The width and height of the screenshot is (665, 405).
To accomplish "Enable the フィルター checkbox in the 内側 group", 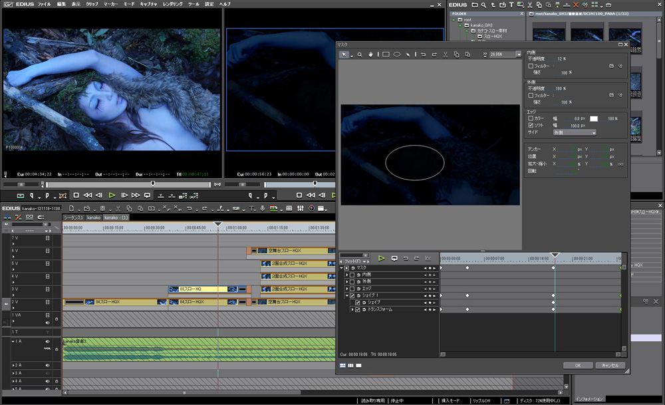I will point(531,66).
